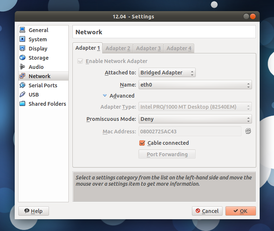Switch to the Adapter 1 tab
Screen dimensions: 274x231
88,48
